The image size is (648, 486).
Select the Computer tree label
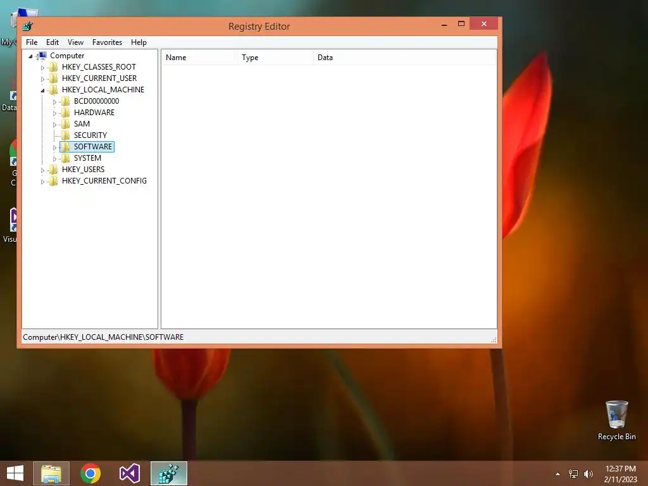pos(67,56)
